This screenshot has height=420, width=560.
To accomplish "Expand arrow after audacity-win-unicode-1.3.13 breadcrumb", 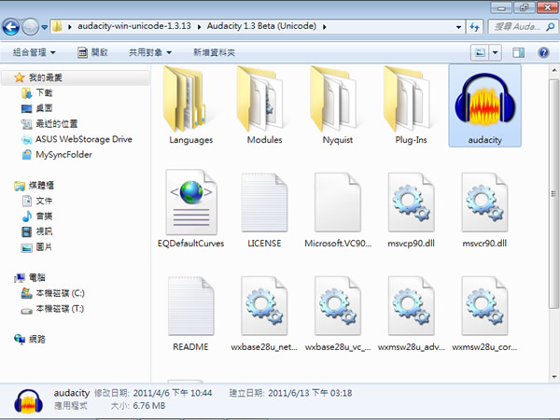I will (x=199, y=27).
